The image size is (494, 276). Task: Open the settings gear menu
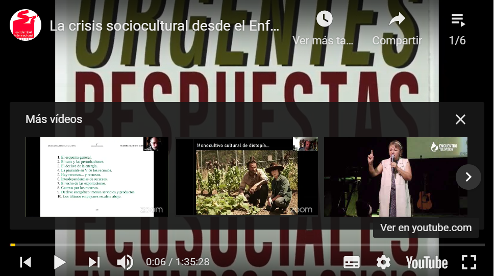383,262
